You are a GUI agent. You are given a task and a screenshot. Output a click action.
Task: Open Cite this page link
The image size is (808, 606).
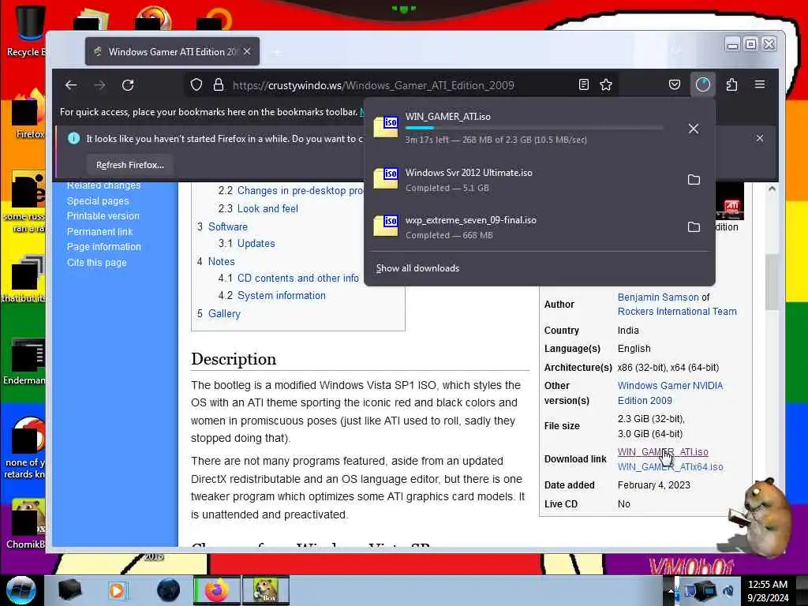[x=96, y=263]
